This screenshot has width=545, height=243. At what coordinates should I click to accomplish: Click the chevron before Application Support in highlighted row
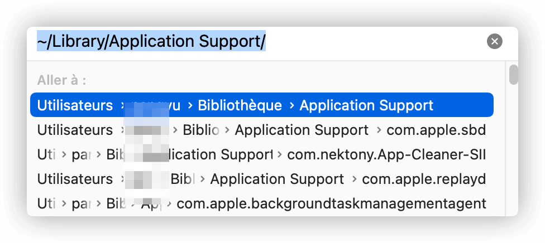pos(290,105)
